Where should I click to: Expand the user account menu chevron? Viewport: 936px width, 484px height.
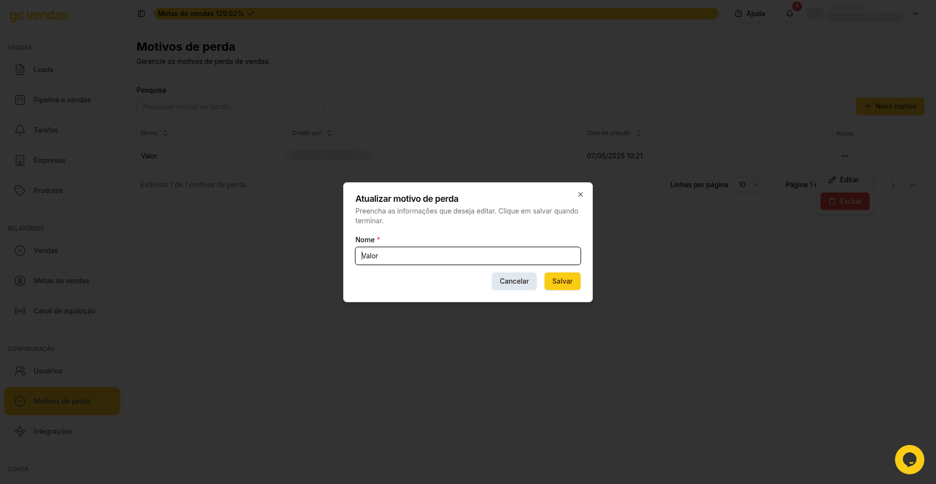[x=916, y=14]
